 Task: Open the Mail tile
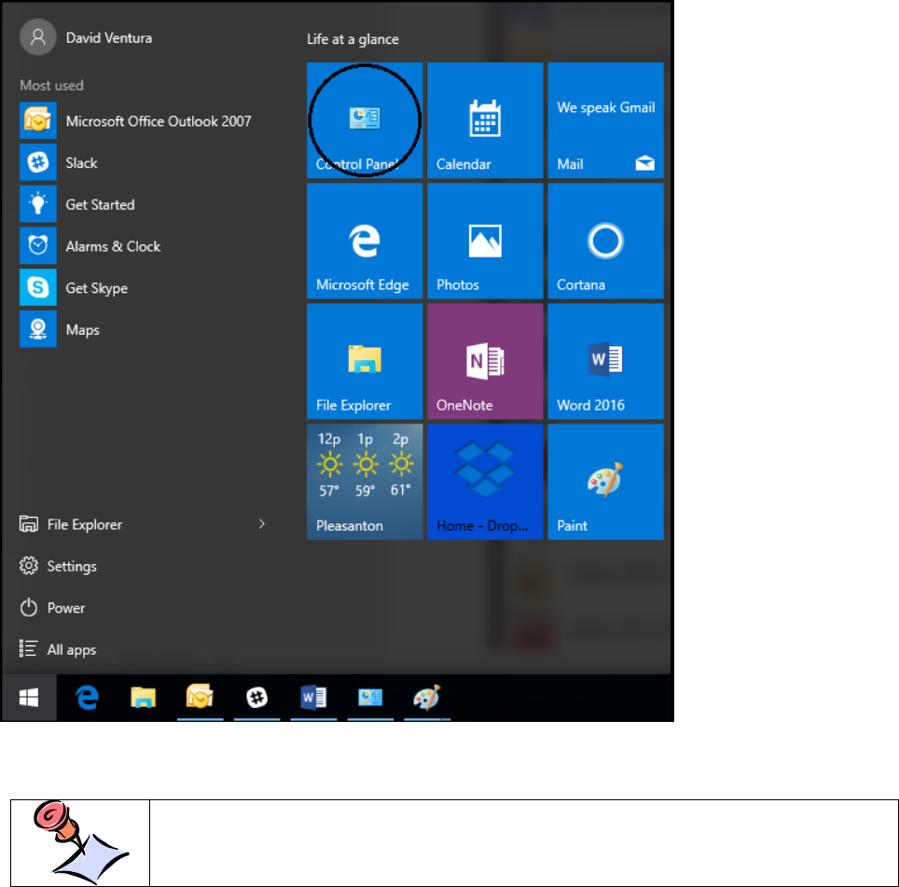click(x=605, y=120)
